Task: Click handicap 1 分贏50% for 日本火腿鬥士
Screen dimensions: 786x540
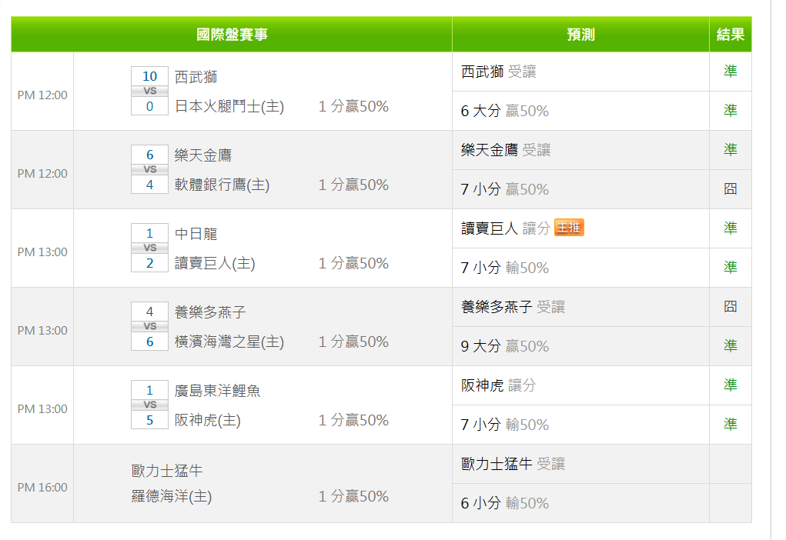Action: coord(353,106)
